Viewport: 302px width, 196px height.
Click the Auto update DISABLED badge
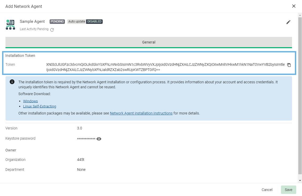click(85, 21)
